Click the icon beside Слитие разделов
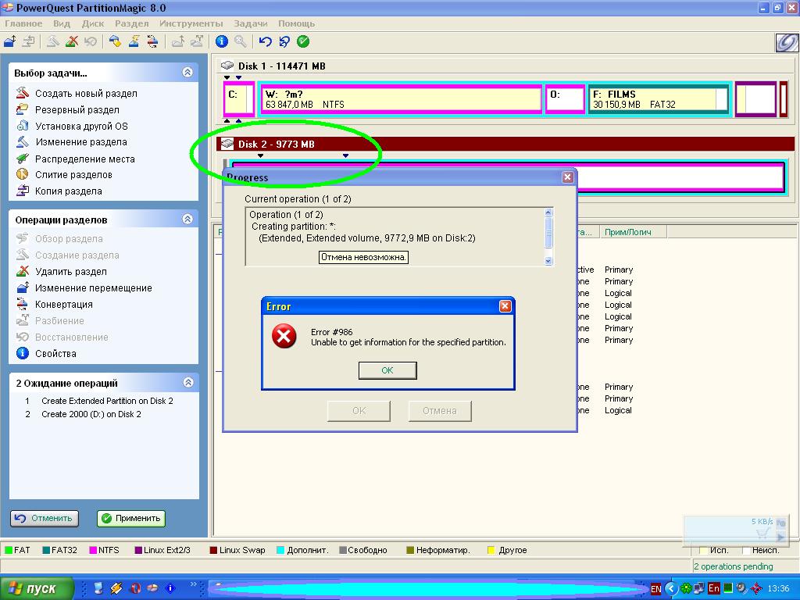 click(x=23, y=174)
